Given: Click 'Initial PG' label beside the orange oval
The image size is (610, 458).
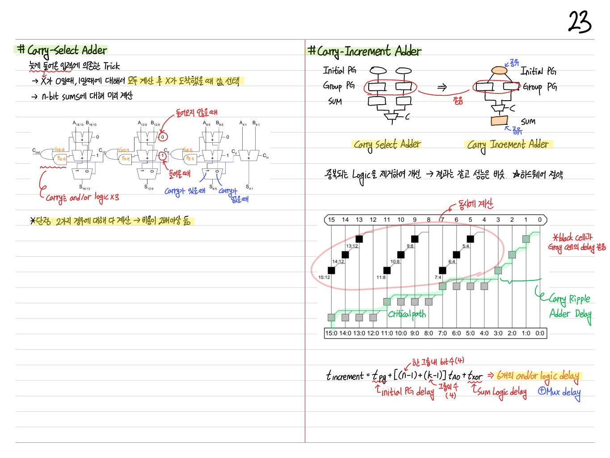Looking at the screenshot, I should click(538, 71).
